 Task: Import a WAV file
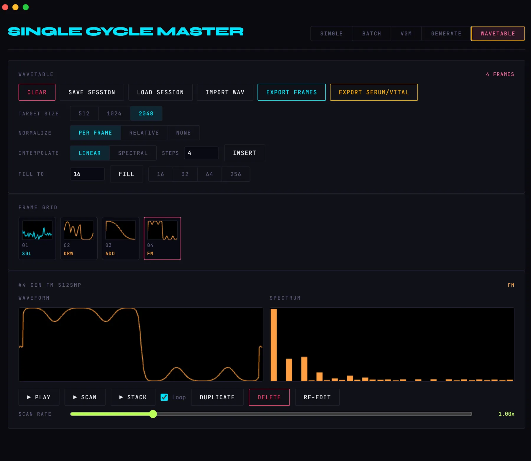(x=225, y=92)
